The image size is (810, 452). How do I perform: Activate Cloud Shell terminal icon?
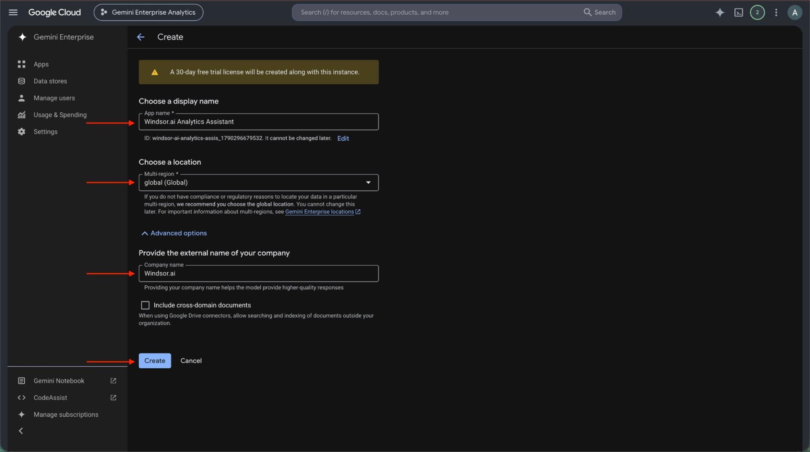click(x=738, y=12)
